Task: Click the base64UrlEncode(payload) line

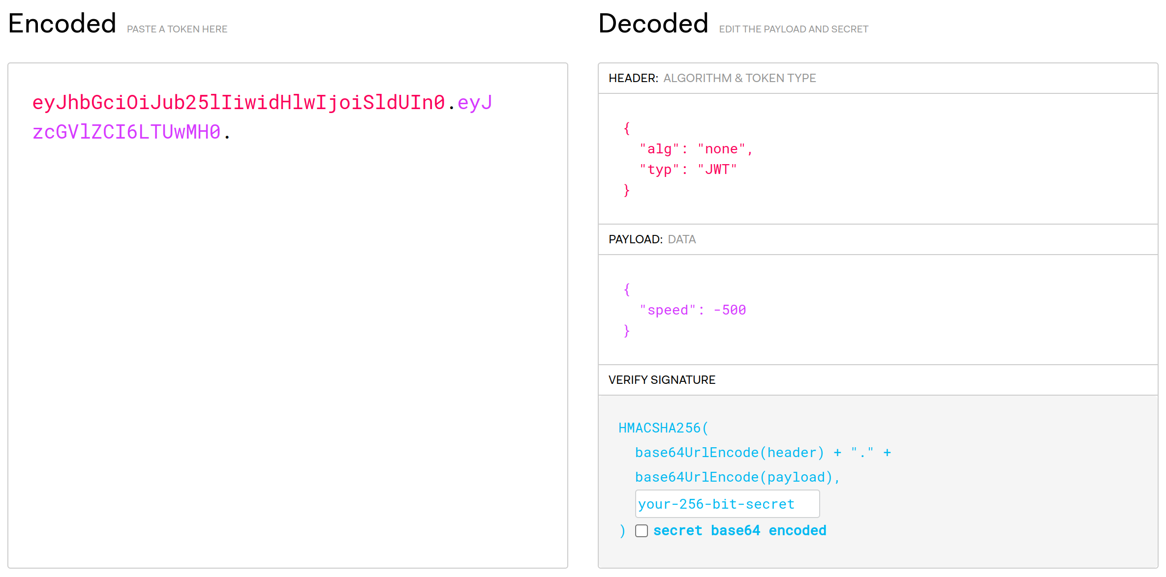Action: [x=737, y=477]
